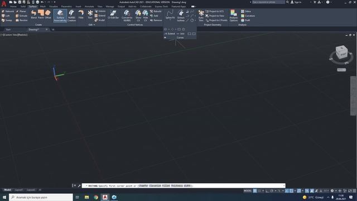Click the search keyword input field

coord(268,2)
